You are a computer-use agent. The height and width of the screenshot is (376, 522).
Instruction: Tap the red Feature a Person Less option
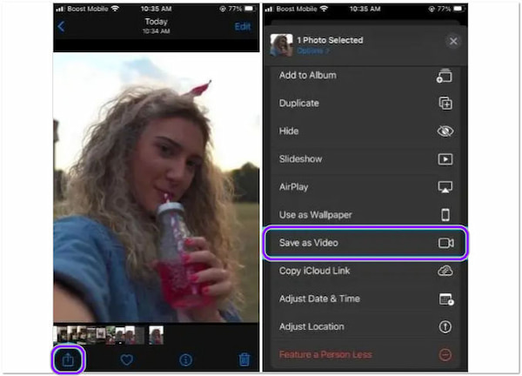click(x=365, y=354)
